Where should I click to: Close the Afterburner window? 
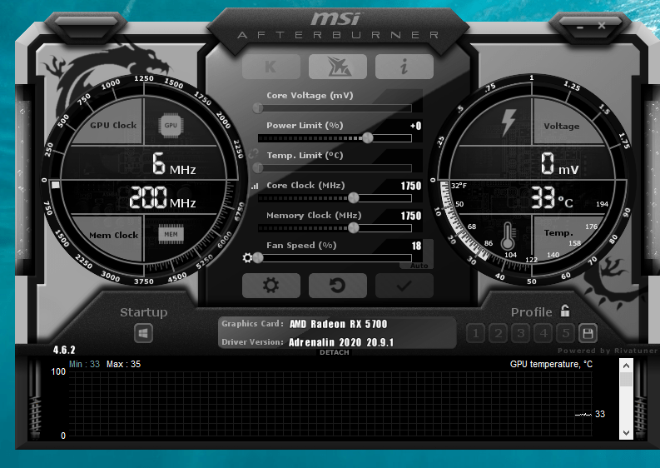click(x=602, y=26)
